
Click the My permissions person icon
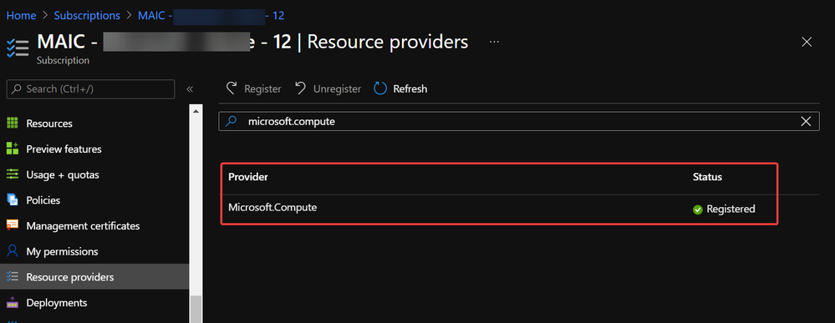13,250
